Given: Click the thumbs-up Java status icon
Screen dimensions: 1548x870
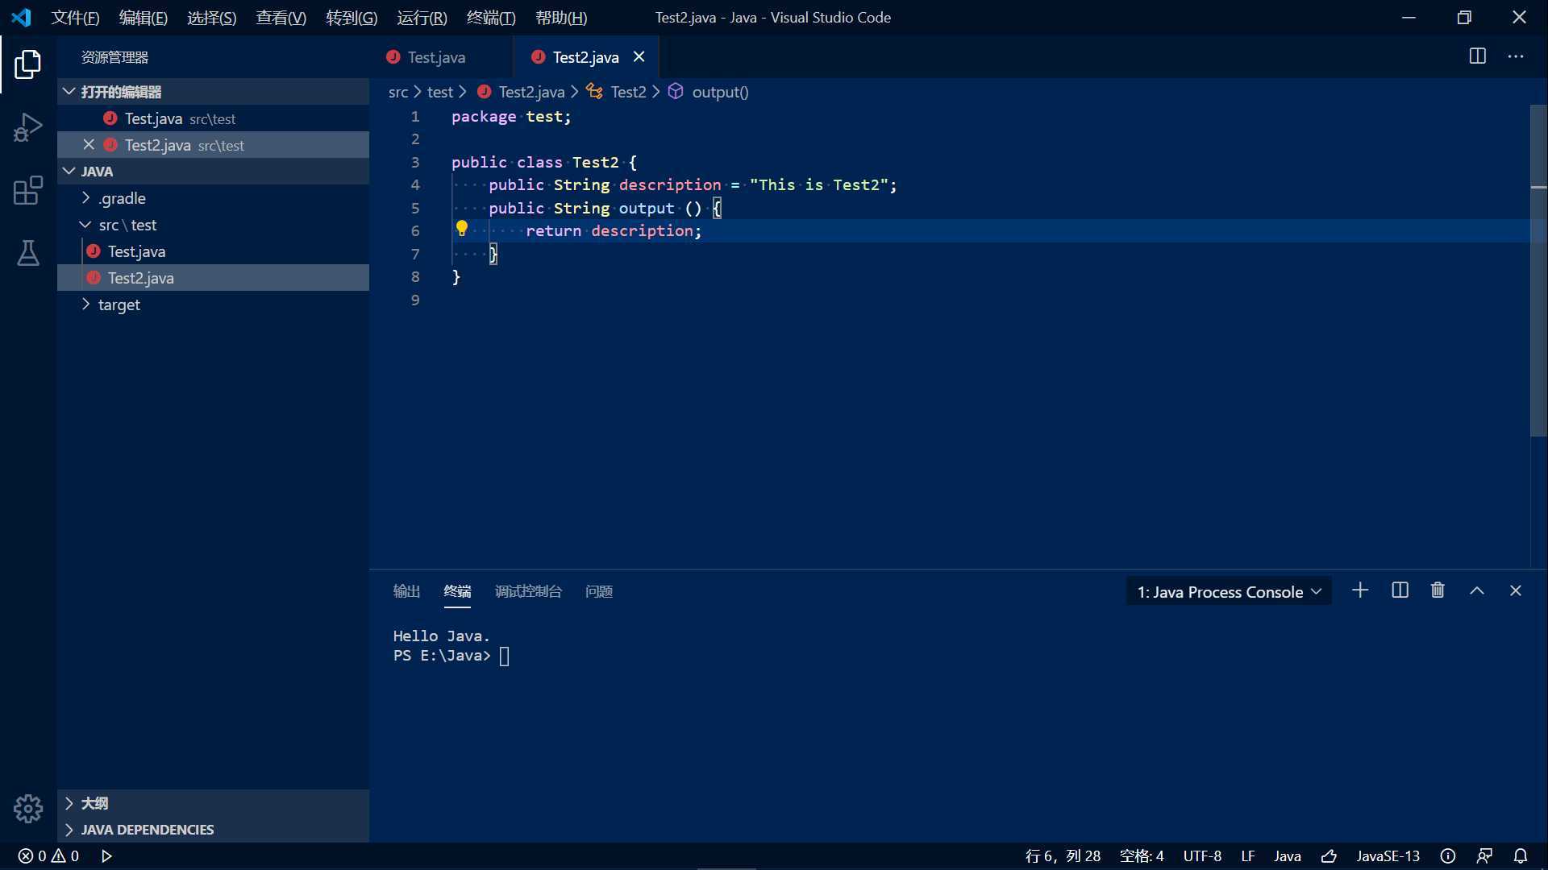Looking at the screenshot, I should 1329,855.
